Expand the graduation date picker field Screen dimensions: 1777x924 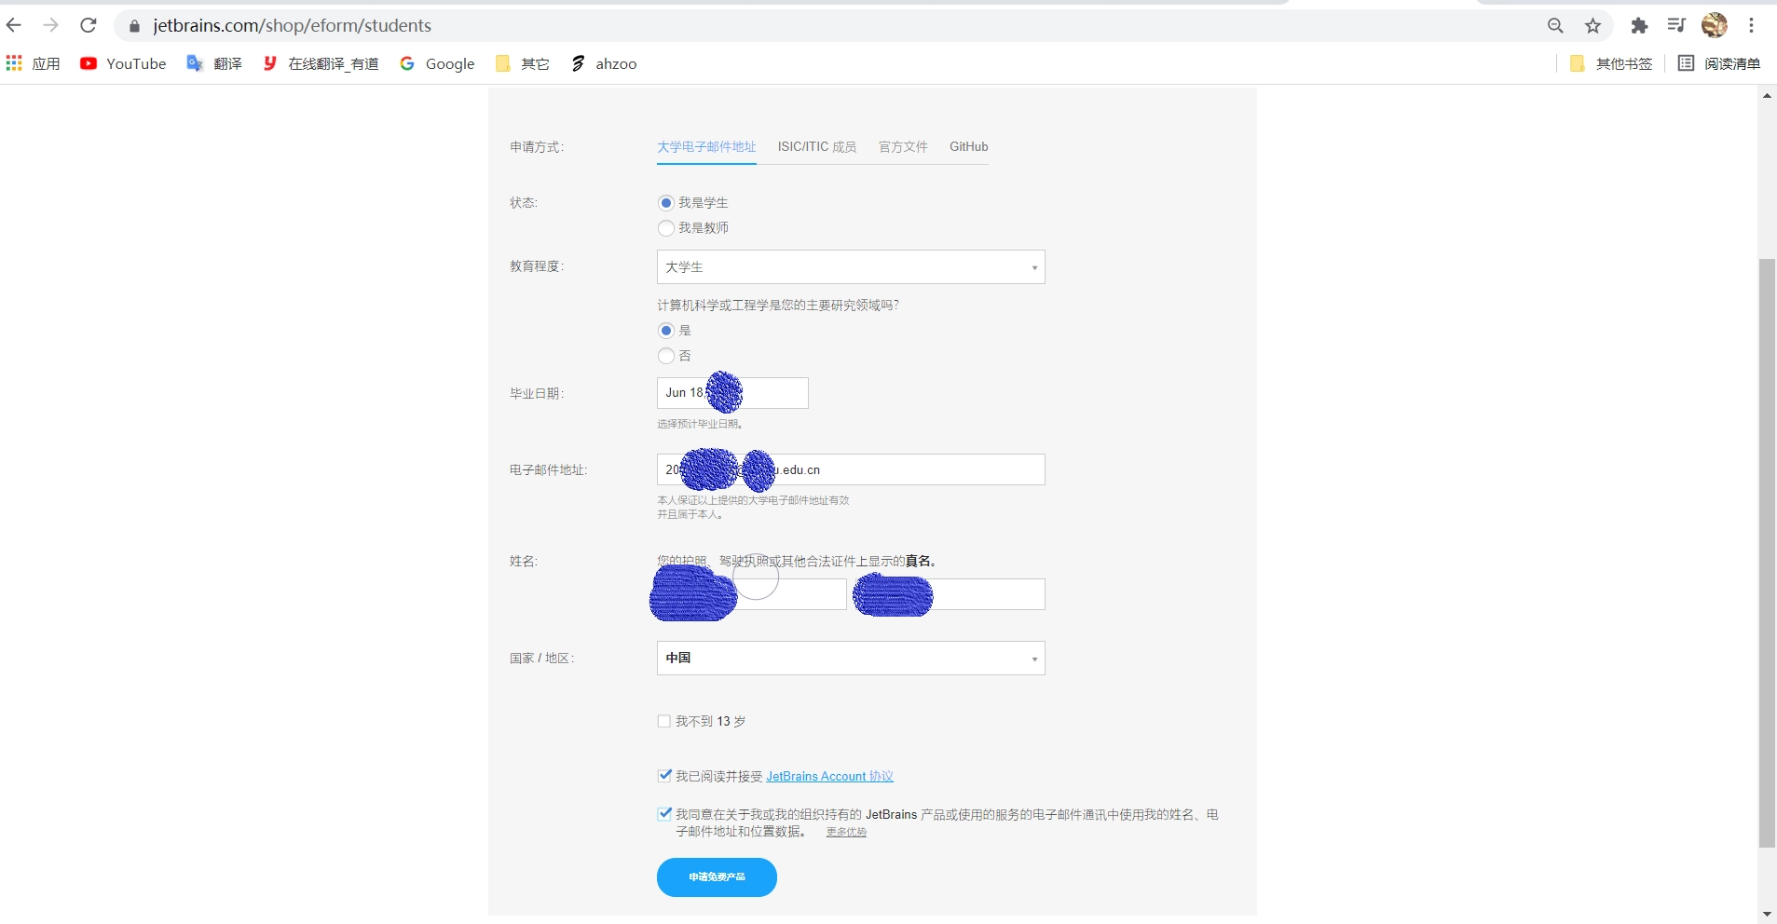click(x=731, y=392)
